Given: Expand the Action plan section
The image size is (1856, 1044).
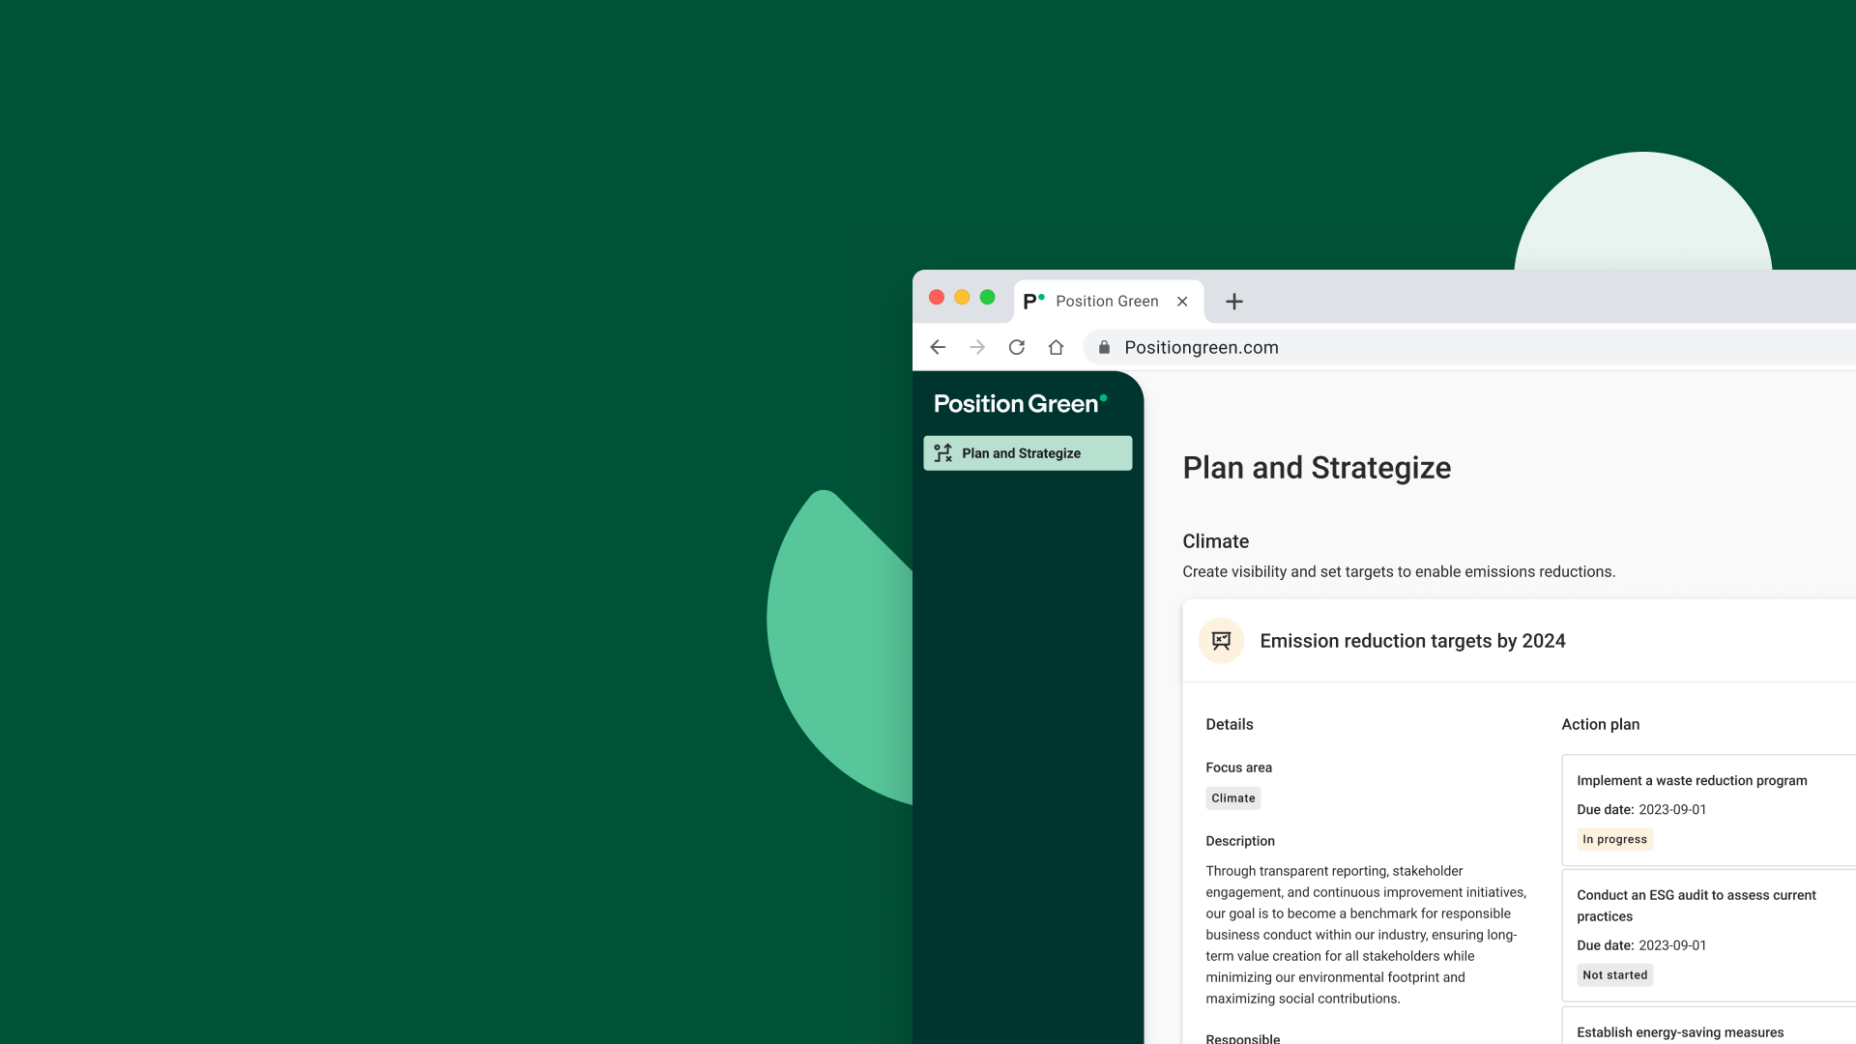Looking at the screenshot, I should click(1601, 724).
